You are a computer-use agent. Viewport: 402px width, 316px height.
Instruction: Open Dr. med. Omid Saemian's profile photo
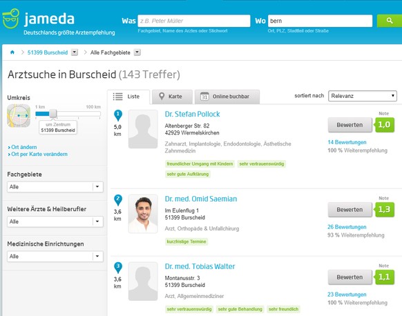pos(143,214)
